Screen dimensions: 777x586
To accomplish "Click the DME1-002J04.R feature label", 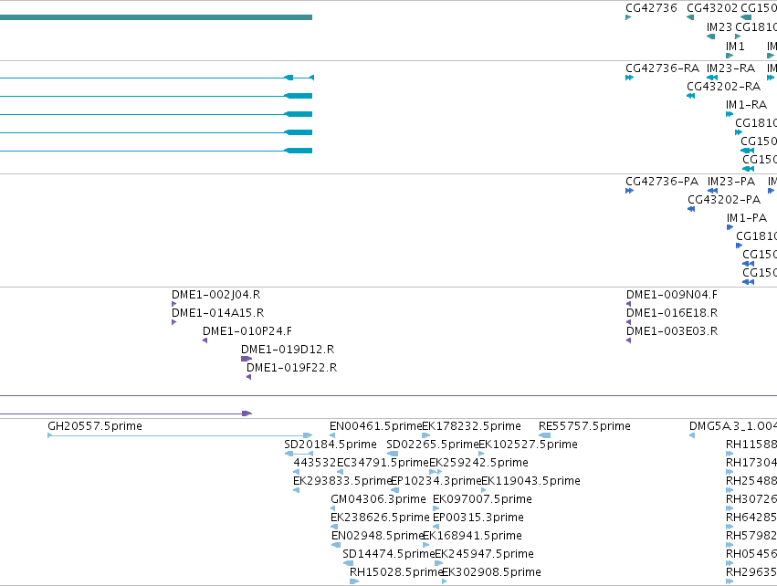I will [x=216, y=295].
